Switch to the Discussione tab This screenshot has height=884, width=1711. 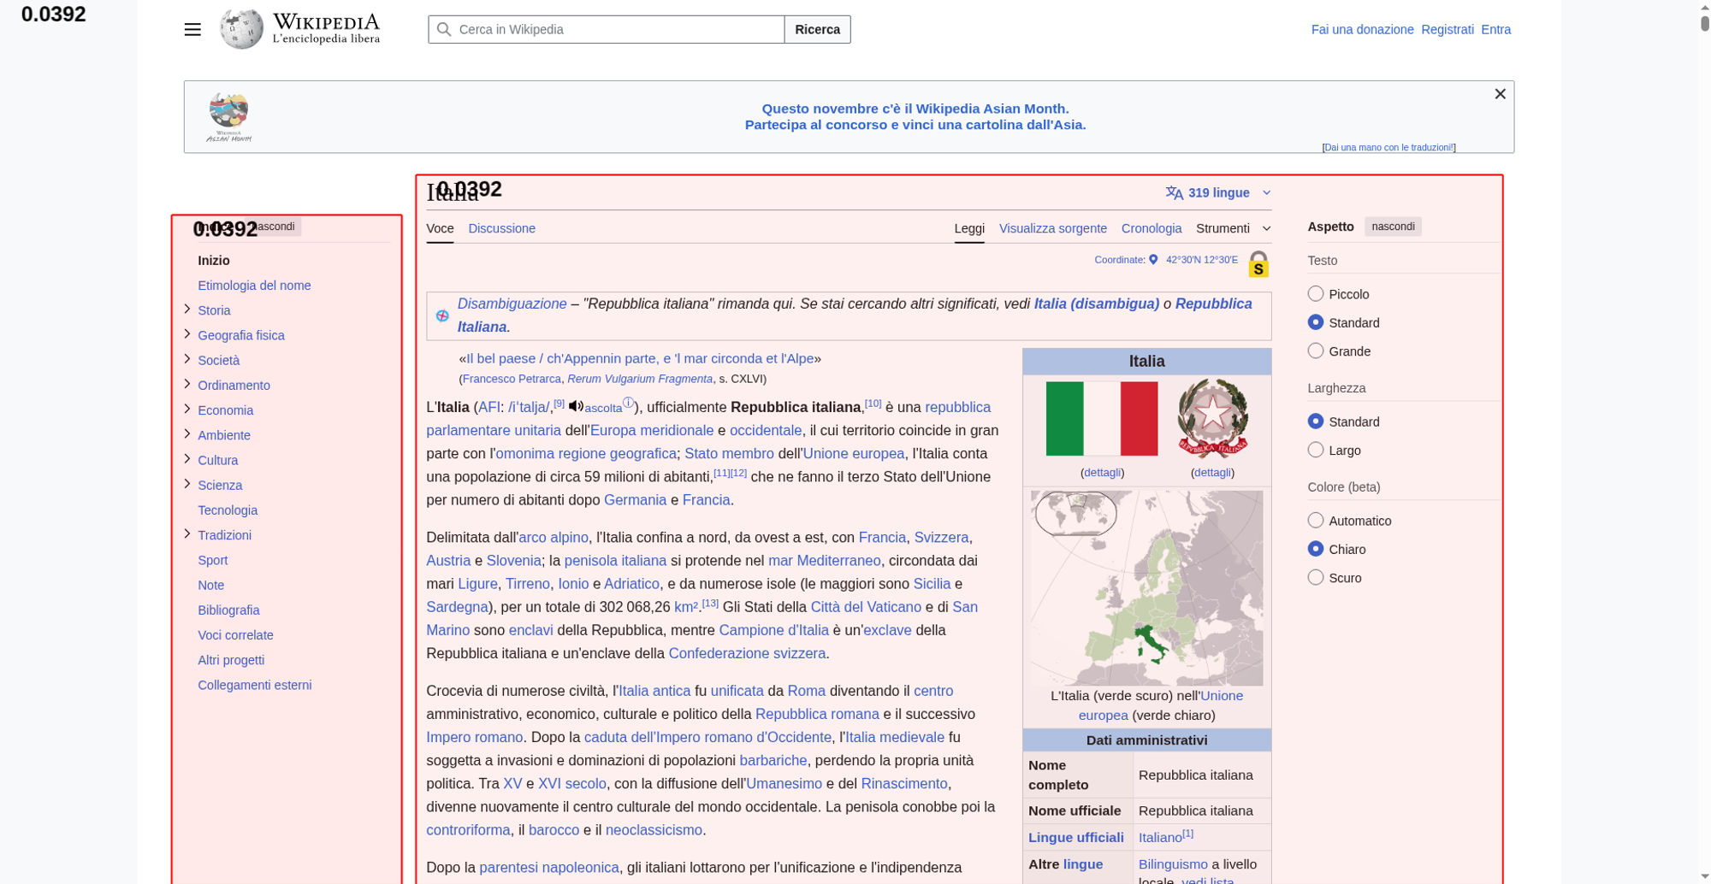501,228
